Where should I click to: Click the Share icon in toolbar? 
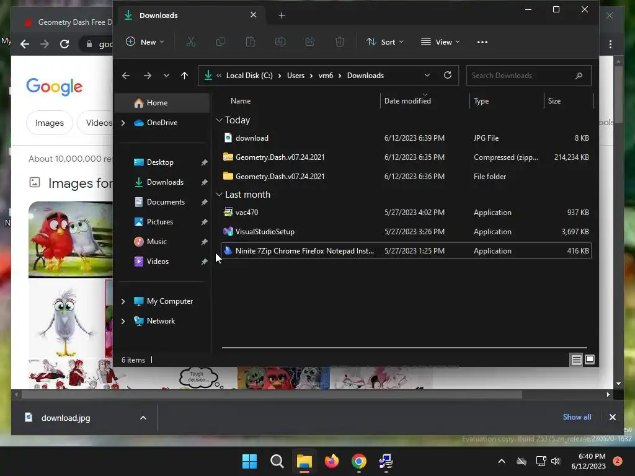pyautogui.click(x=310, y=42)
